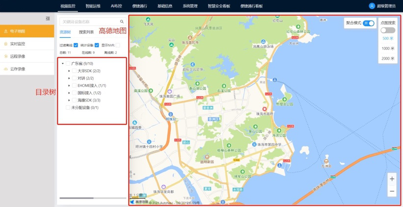Open the 智能运维 top menu
403x207 pixels.
pyautogui.click(x=93, y=6)
